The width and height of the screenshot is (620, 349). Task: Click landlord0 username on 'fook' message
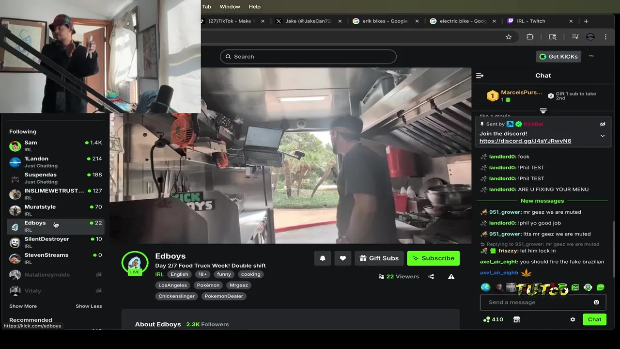pyautogui.click(x=502, y=157)
